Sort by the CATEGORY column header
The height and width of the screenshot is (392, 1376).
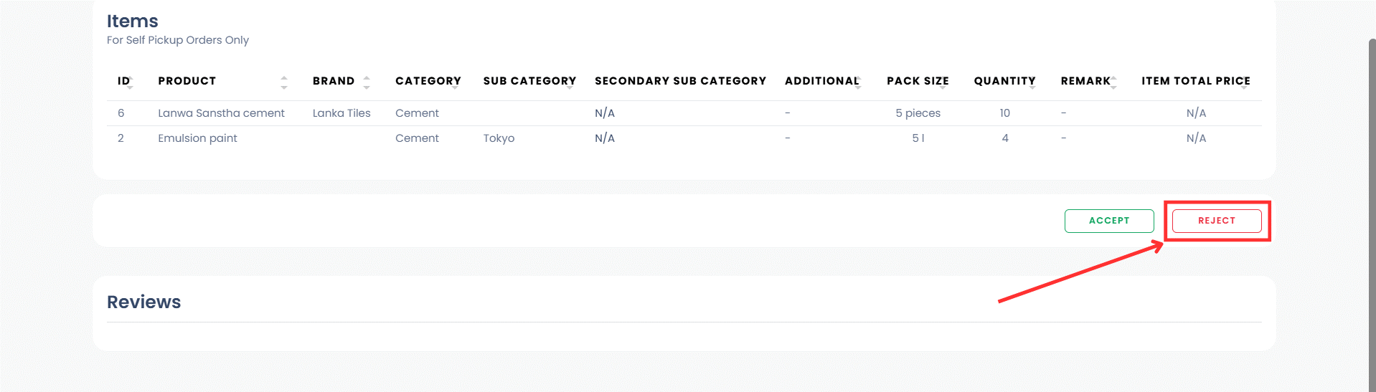pos(428,81)
